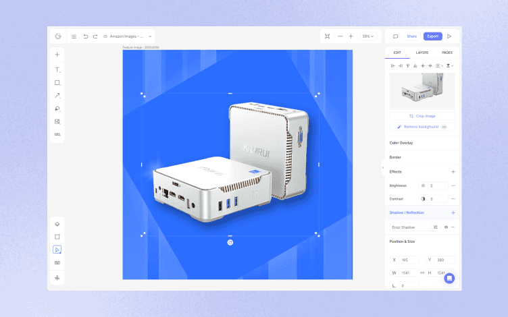Screen dimensions: 508x317
Task: Click the bottom-most icon in the left toolbar
Action: tap(57, 277)
